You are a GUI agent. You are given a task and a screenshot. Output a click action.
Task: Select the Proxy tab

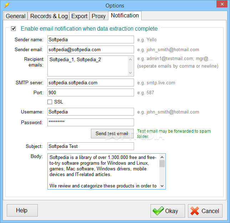[98, 16]
